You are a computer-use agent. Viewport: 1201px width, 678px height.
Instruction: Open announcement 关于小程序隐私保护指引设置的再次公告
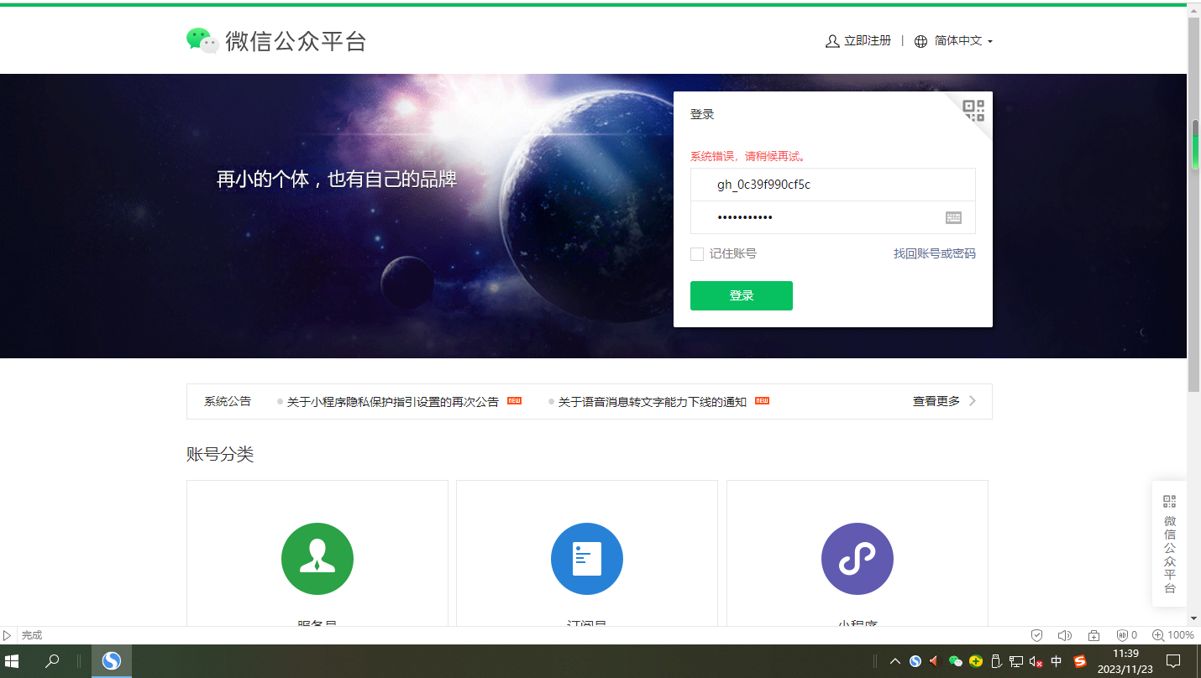tap(393, 402)
